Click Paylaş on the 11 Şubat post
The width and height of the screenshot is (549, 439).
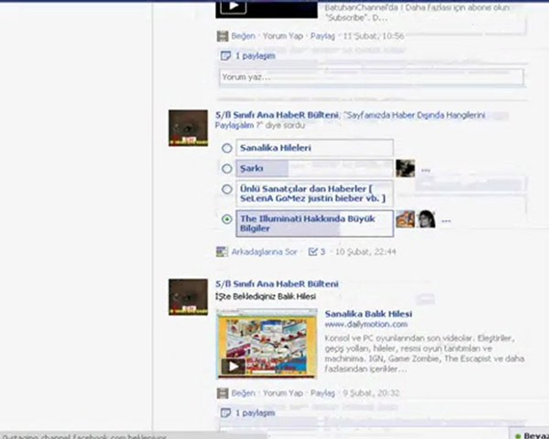[x=323, y=36]
